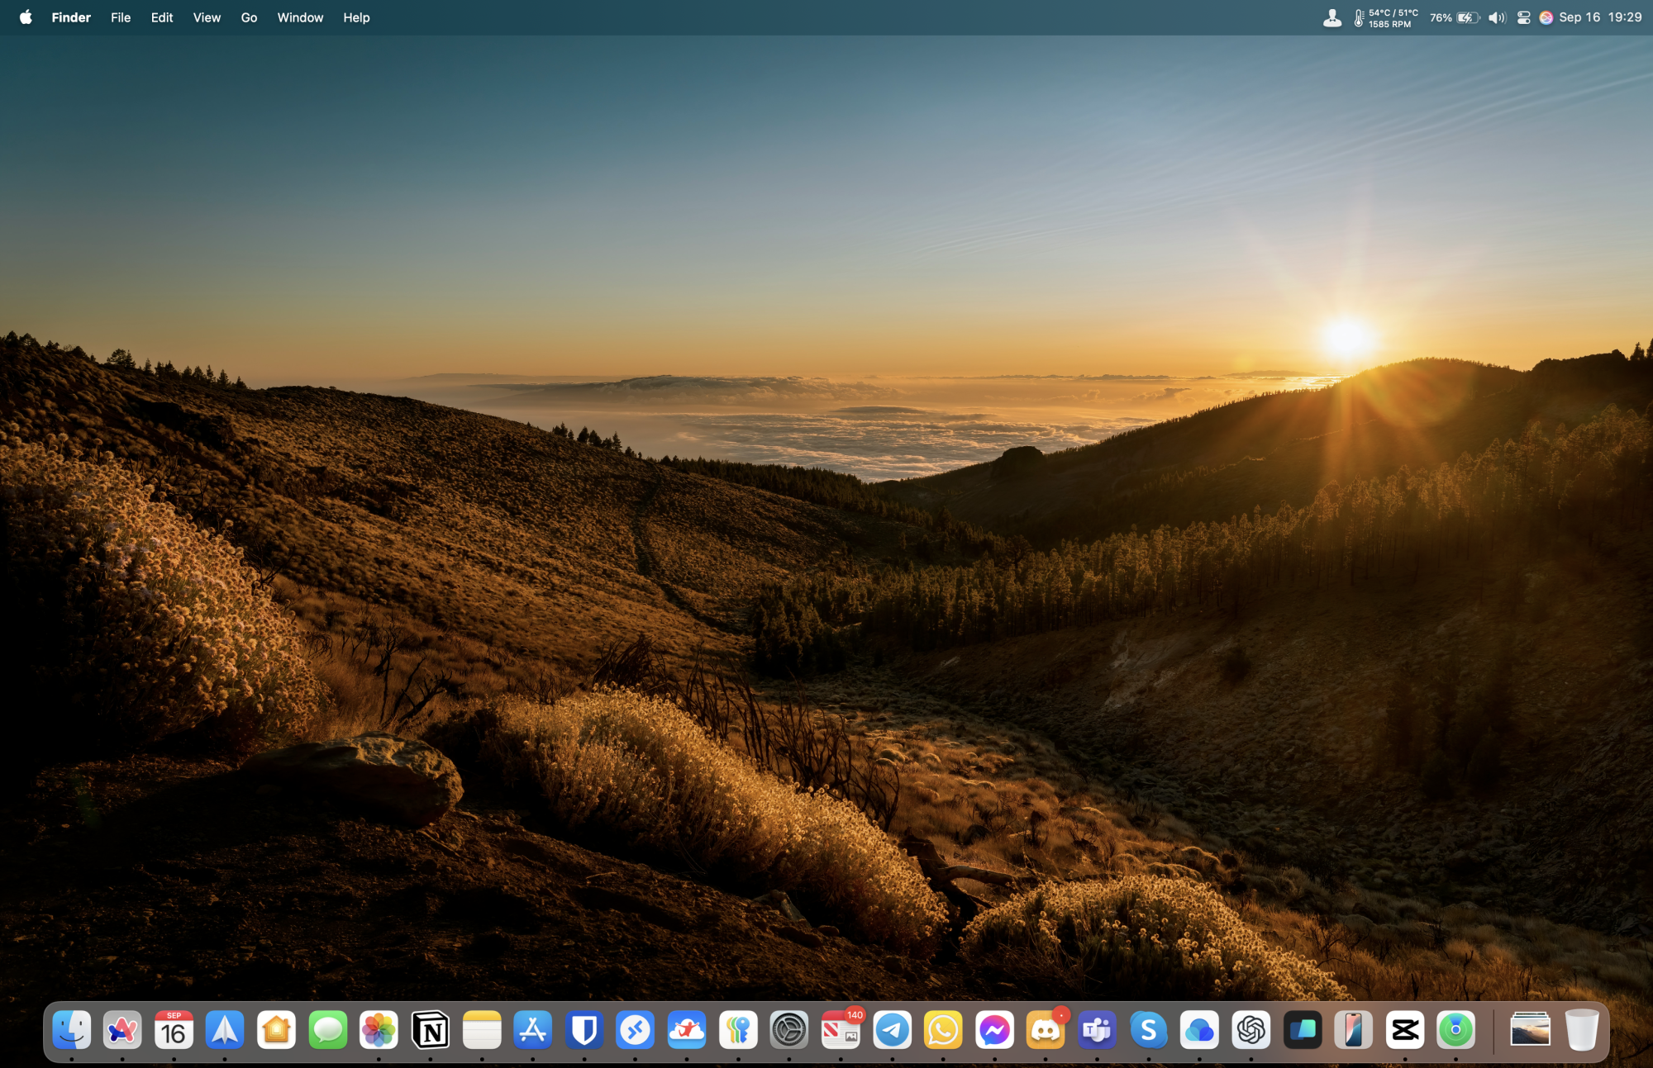Click the Bartender icon in menu bar

click(x=1331, y=17)
